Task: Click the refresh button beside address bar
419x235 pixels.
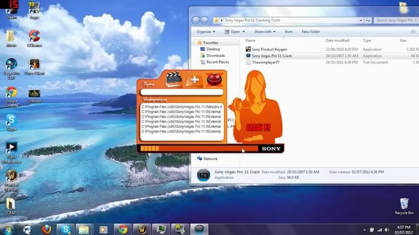Action: click(368, 20)
